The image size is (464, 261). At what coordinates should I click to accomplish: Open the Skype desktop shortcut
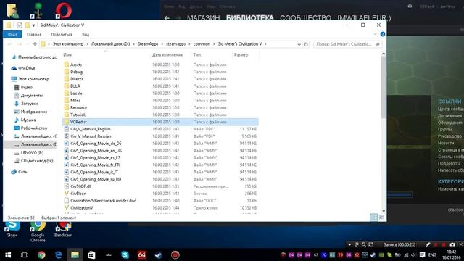(x=12, y=229)
